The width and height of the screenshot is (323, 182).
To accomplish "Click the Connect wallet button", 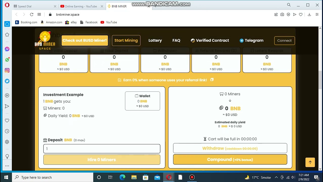I will pos(284,40).
